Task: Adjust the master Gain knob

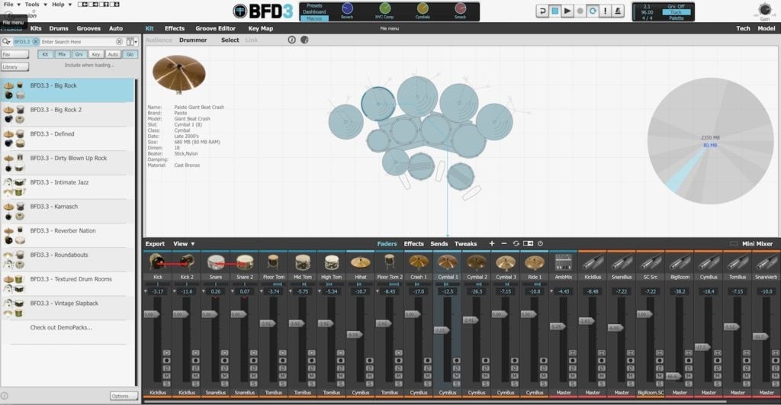Action: click(x=764, y=9)
